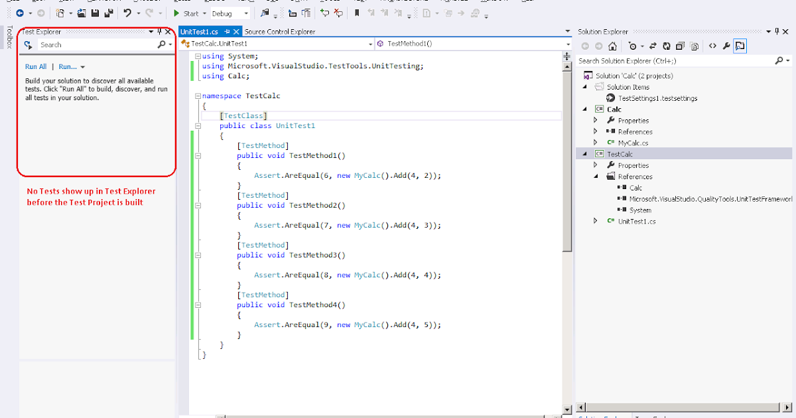Switch to the Source Control Explorer tab
Image resolution: width=796 pixels, height=418 pixels.
pyautogui.click(x=279, y=31)
